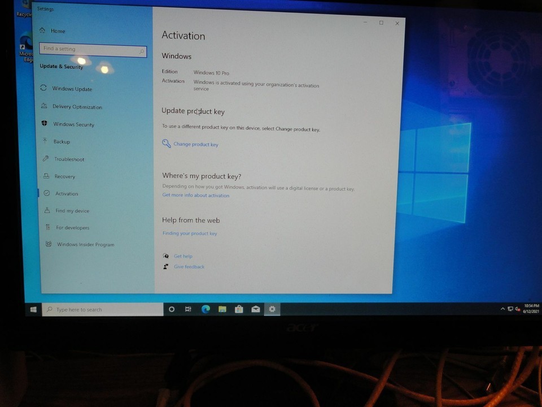The image size is (542, 407).
Task: Open For developers settings
Action: (x=72, y=228)
